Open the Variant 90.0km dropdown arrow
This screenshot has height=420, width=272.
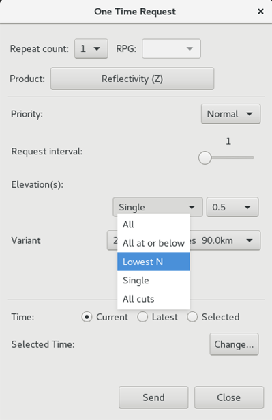250,240
